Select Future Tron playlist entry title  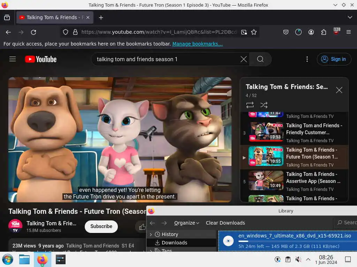(312, 153)
